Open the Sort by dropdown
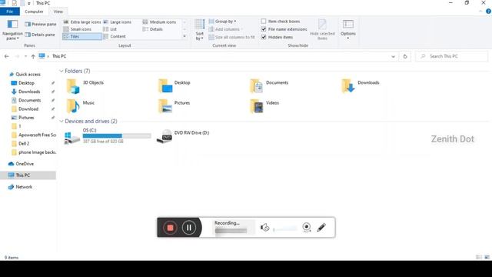Screen dimensions: 492x277 200,29
